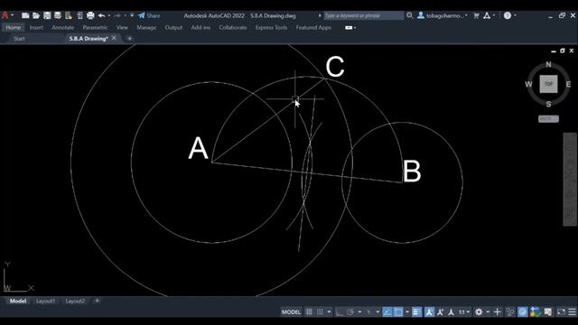Open the AutoCAD application menu logo
This screenshot has width=578, height=325.
(x=5, y=15)
